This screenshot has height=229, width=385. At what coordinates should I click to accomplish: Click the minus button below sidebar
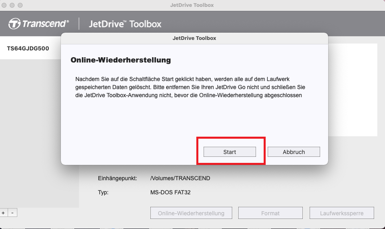12,213
